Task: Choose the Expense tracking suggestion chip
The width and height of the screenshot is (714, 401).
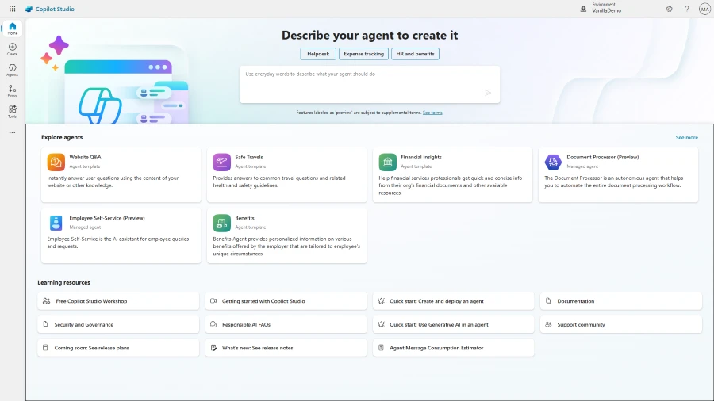Action: pos(363,54)
